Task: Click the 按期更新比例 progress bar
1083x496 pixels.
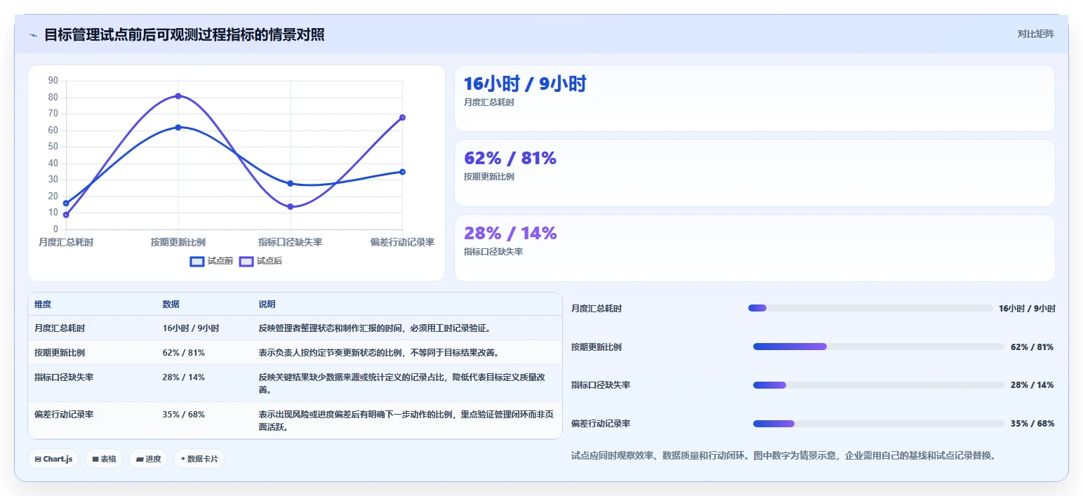Action: 879,347
